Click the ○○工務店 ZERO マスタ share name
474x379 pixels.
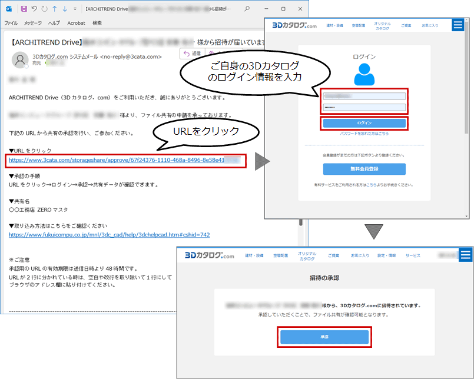(38, 210)
